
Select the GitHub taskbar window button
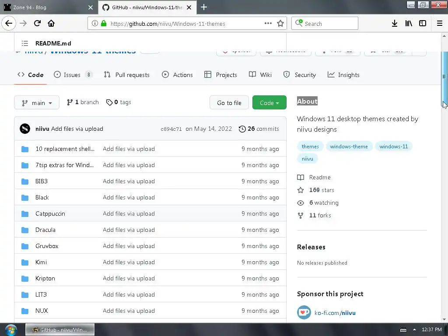pyautogui.click(x=59, y=330)
